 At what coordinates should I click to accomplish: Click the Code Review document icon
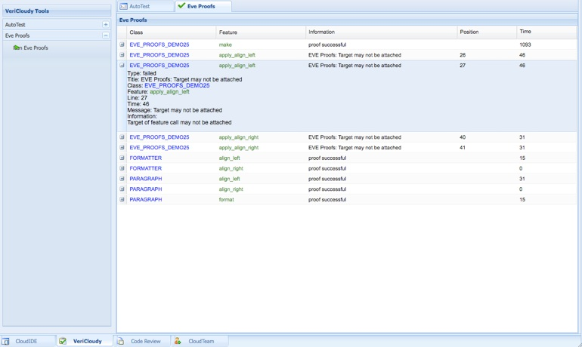click(121, 341)
